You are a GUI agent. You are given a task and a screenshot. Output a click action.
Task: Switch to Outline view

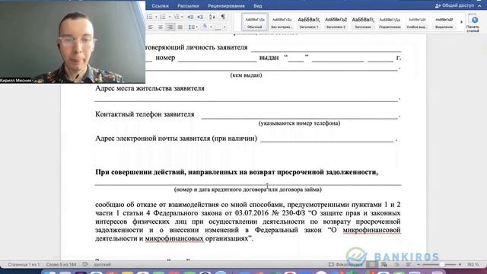396,264
